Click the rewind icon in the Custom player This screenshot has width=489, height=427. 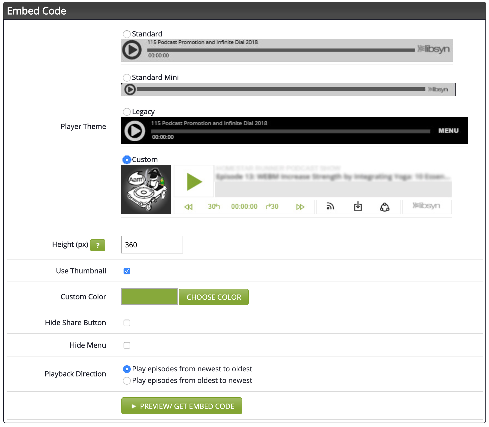point(188,207)
